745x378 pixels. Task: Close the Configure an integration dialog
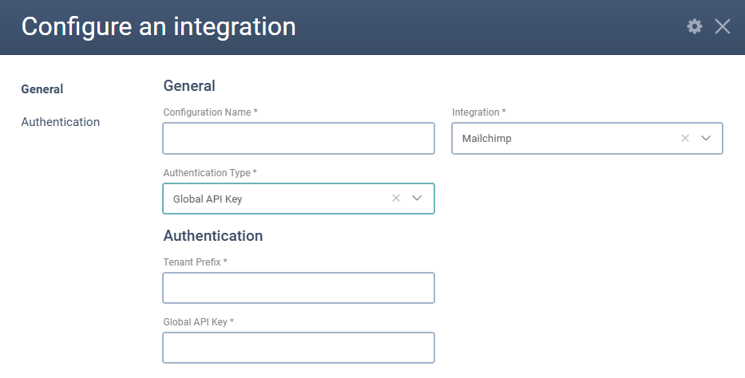(x=723, y=26)
